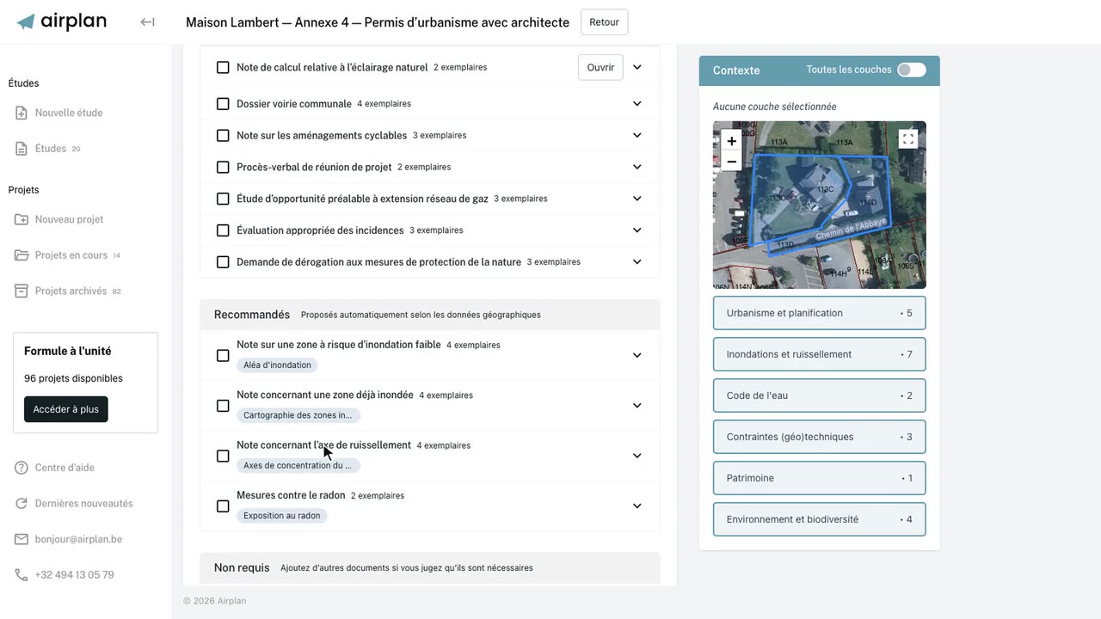Screen dimensions: 1101x619
Task: Click the Centre d'aide question mark icon
Action: click(22, 468)
